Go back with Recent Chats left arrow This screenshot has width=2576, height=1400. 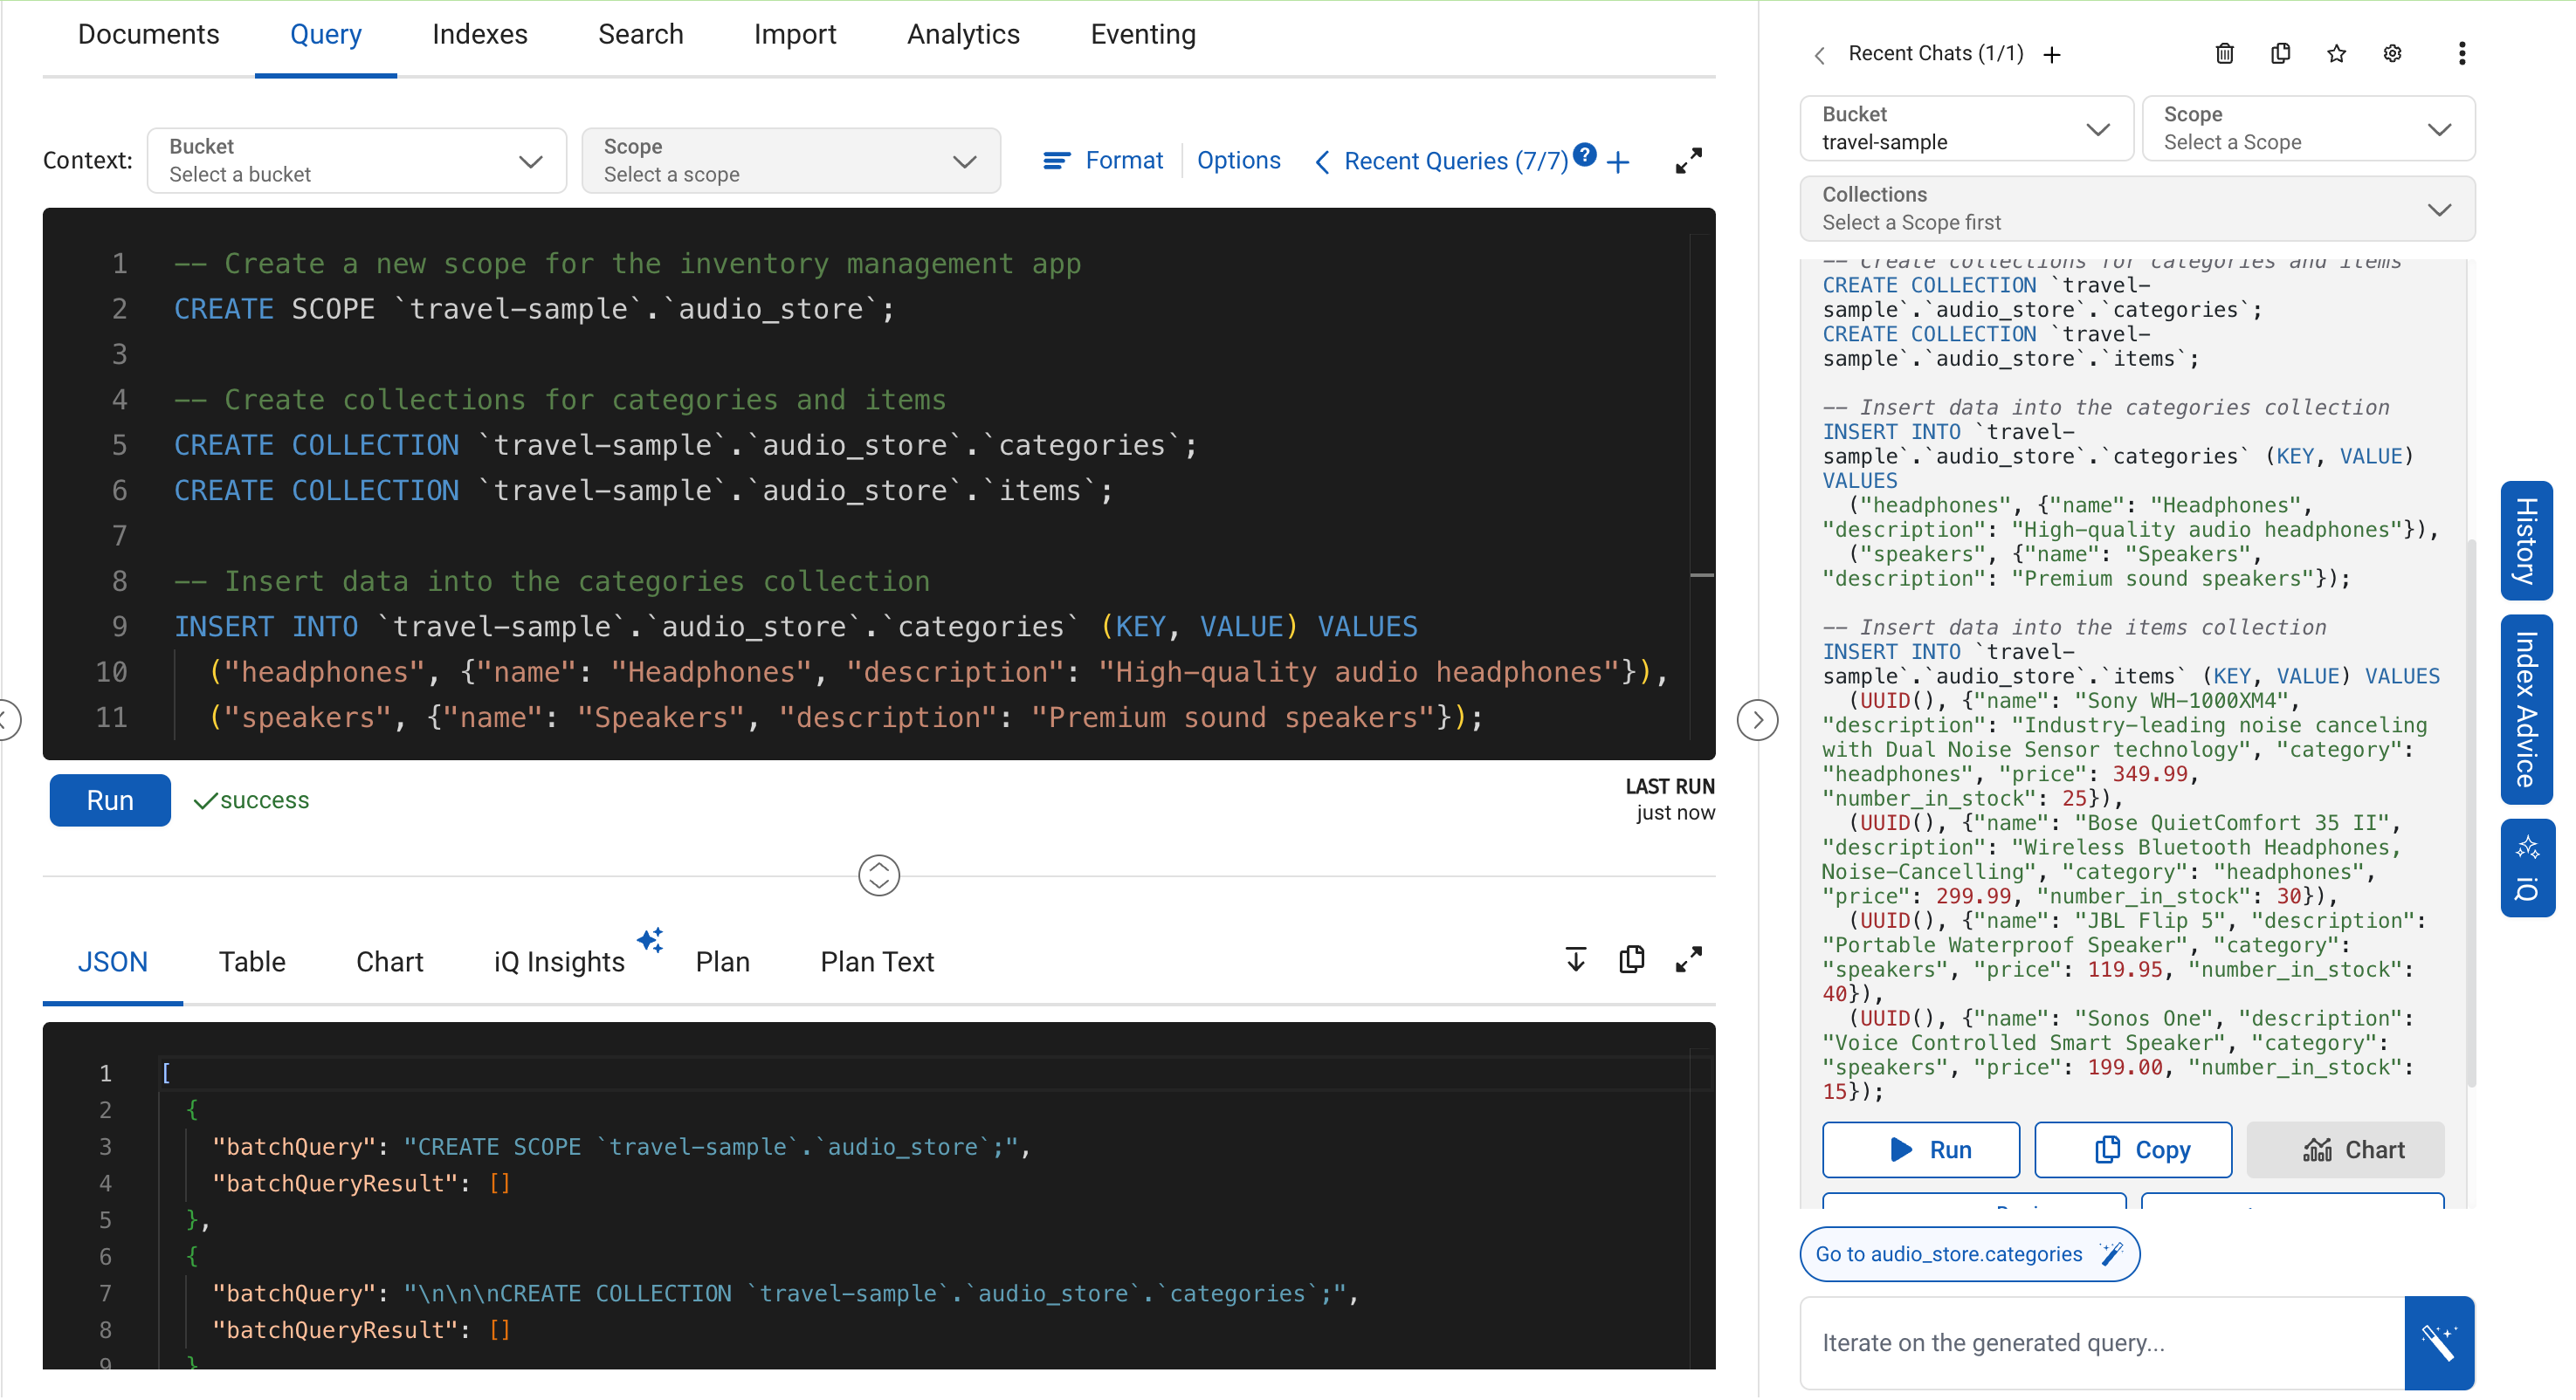tap(1820, 55)
